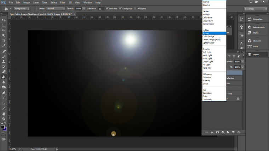Image resolution: width=269 pixels, height=151 pixels.
Task: Delete layer trash icon
Action: click(x=239, y=132)
